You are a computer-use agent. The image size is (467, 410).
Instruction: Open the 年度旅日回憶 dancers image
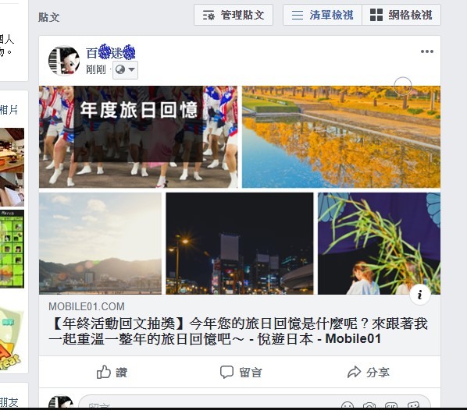(138, 136)
